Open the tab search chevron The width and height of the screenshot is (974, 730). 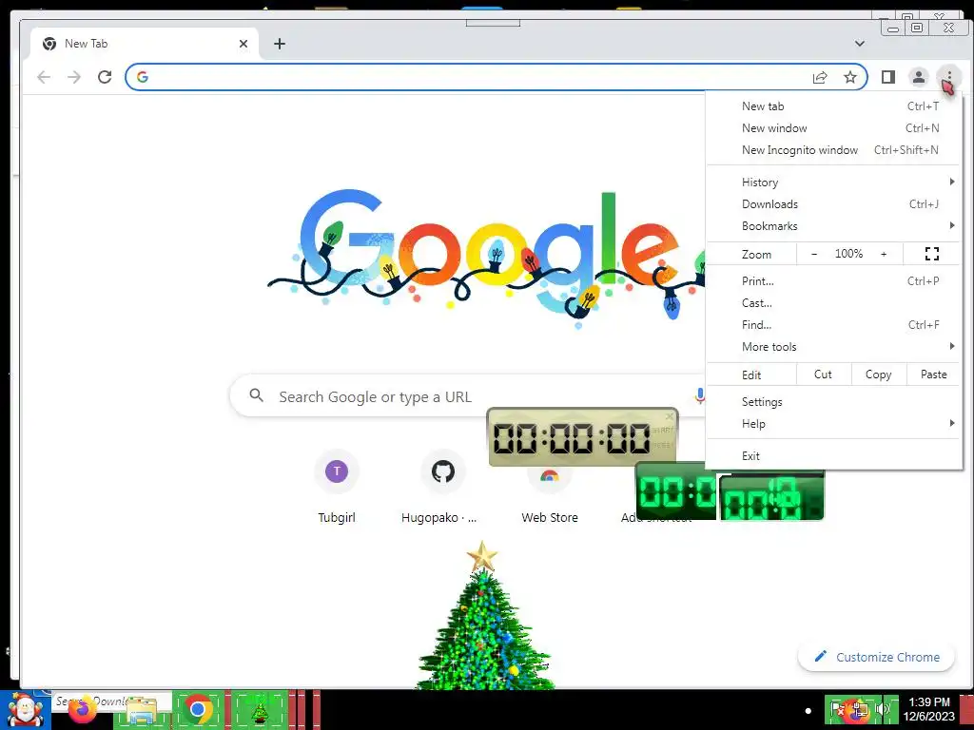(860, 44)
